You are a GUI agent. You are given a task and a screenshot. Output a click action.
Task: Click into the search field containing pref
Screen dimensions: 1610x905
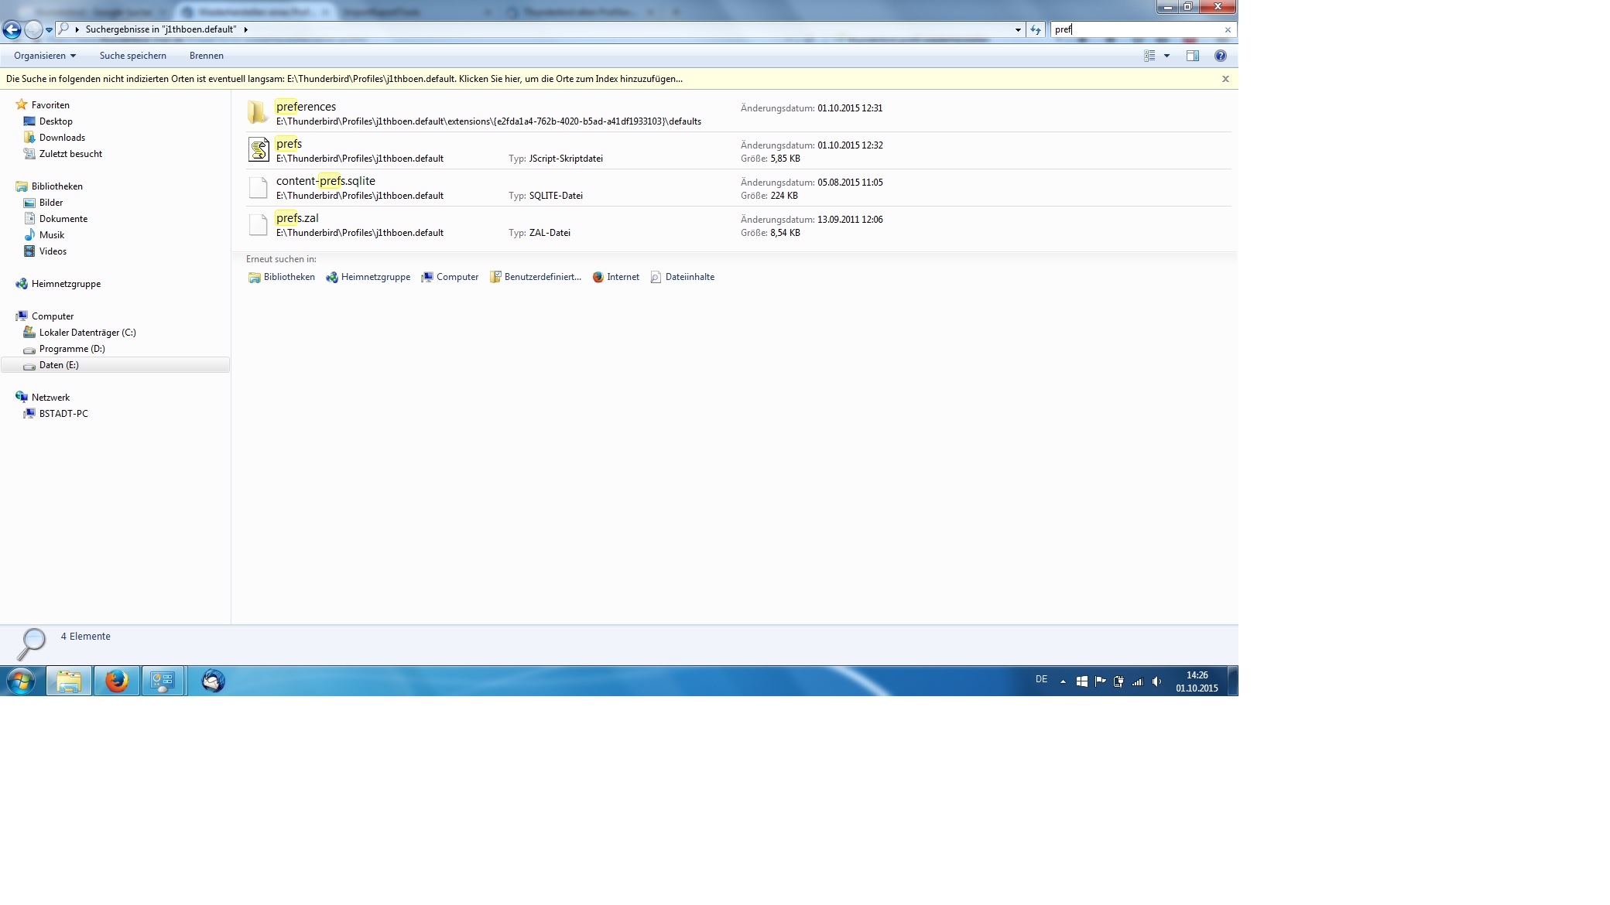point(1138,29)
